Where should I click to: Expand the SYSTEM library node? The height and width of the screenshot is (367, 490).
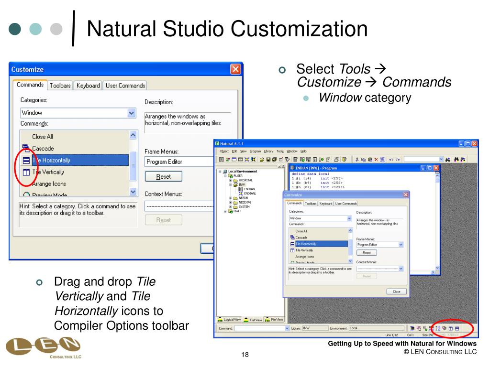pos(230,207)
